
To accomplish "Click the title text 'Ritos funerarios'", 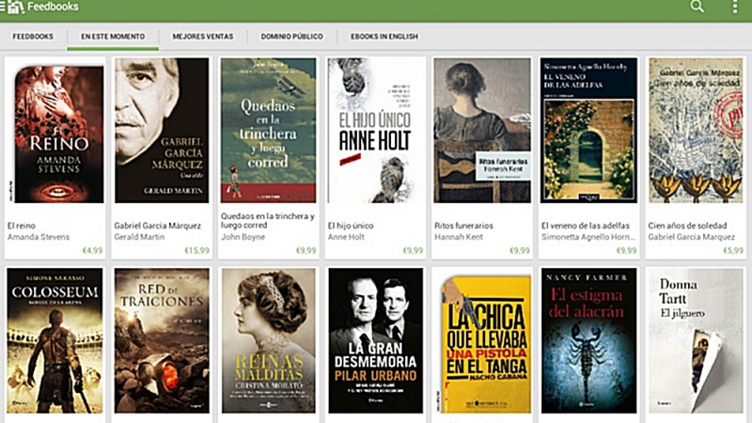I will (x=463, y=226).
